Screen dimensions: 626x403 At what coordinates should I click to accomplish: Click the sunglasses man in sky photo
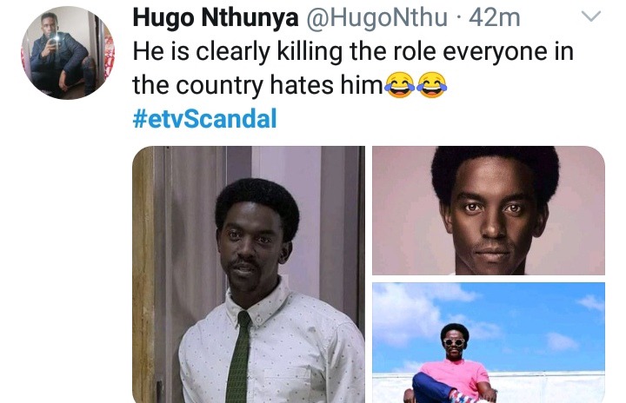click(x=453, y=363)
